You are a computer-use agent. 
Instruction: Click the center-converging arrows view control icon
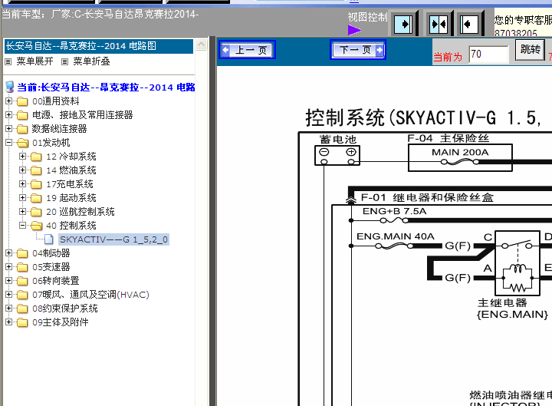click(x=439, y=25)
